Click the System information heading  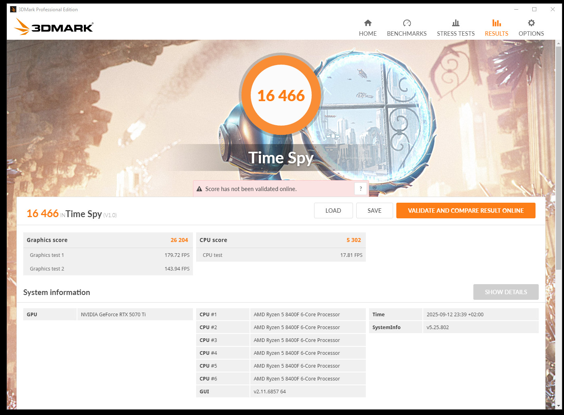(57, 292)
